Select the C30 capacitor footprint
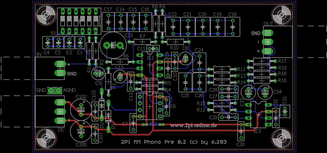The width and height of the screenshot is (328, 153). pyautogui.click(x=241, y=131)
